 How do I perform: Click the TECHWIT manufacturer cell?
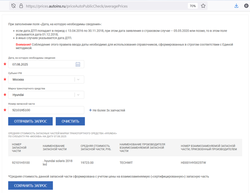point(126,163)
